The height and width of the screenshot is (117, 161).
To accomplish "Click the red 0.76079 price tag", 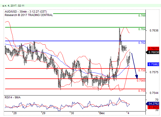I will pos(153,49).
